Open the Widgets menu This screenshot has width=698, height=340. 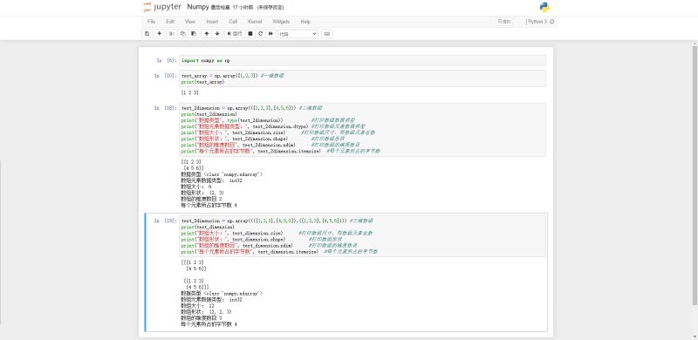tap(281, 22)
